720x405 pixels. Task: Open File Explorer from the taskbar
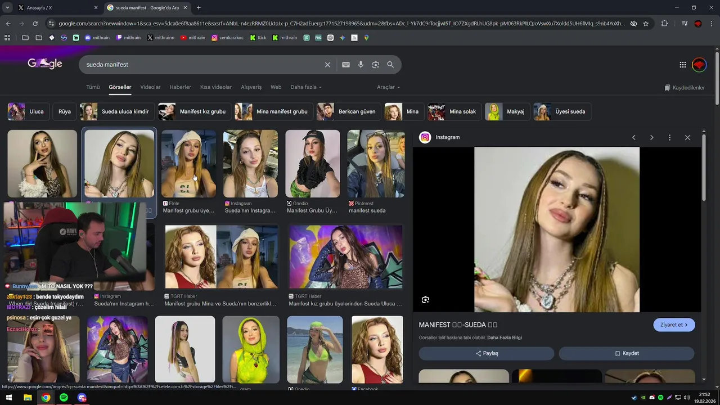28,398
